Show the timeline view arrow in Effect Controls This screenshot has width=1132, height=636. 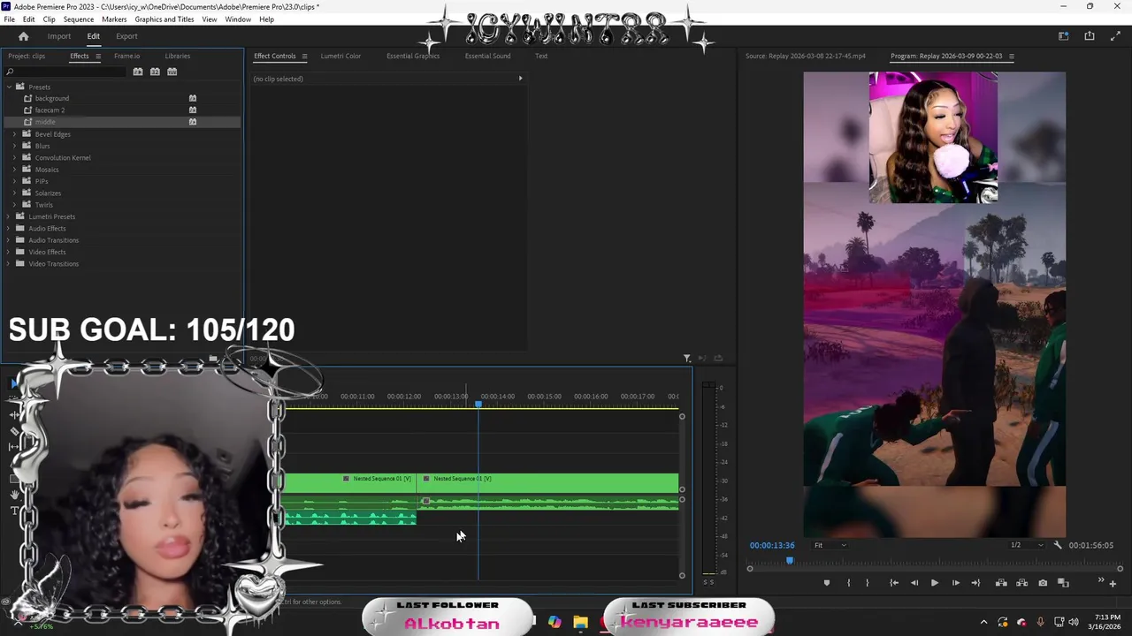[520, 79]
